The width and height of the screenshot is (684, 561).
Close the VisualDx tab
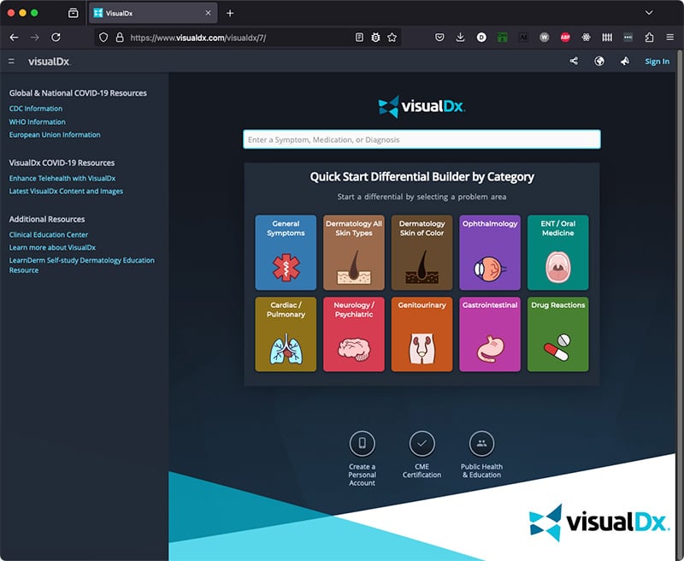coord(208,13)
